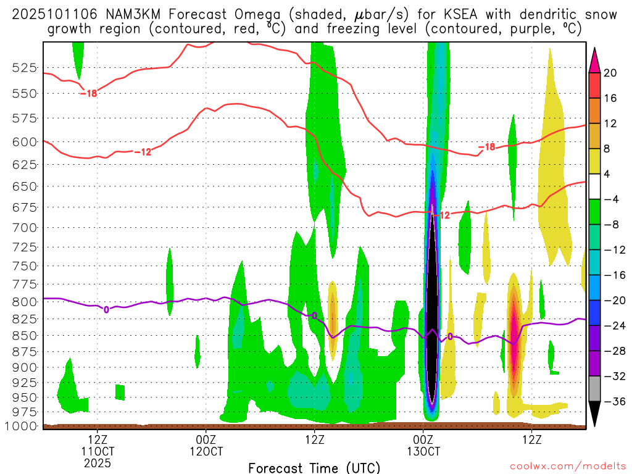Viewport: 632px width, 474px height.
Task: Click the pressure axis label '925'
Action: [25, 382]
